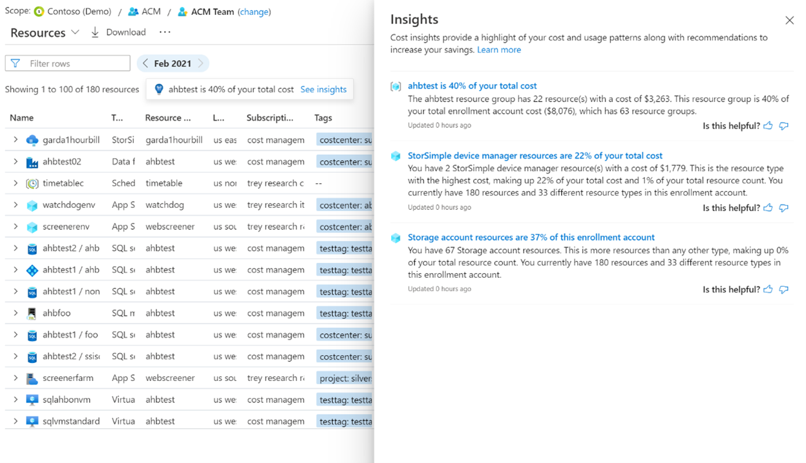Click the sqlvmstandard virtual machine icon
The width and height of the screenshot is (806, 463).
click(x=32, y=422)
